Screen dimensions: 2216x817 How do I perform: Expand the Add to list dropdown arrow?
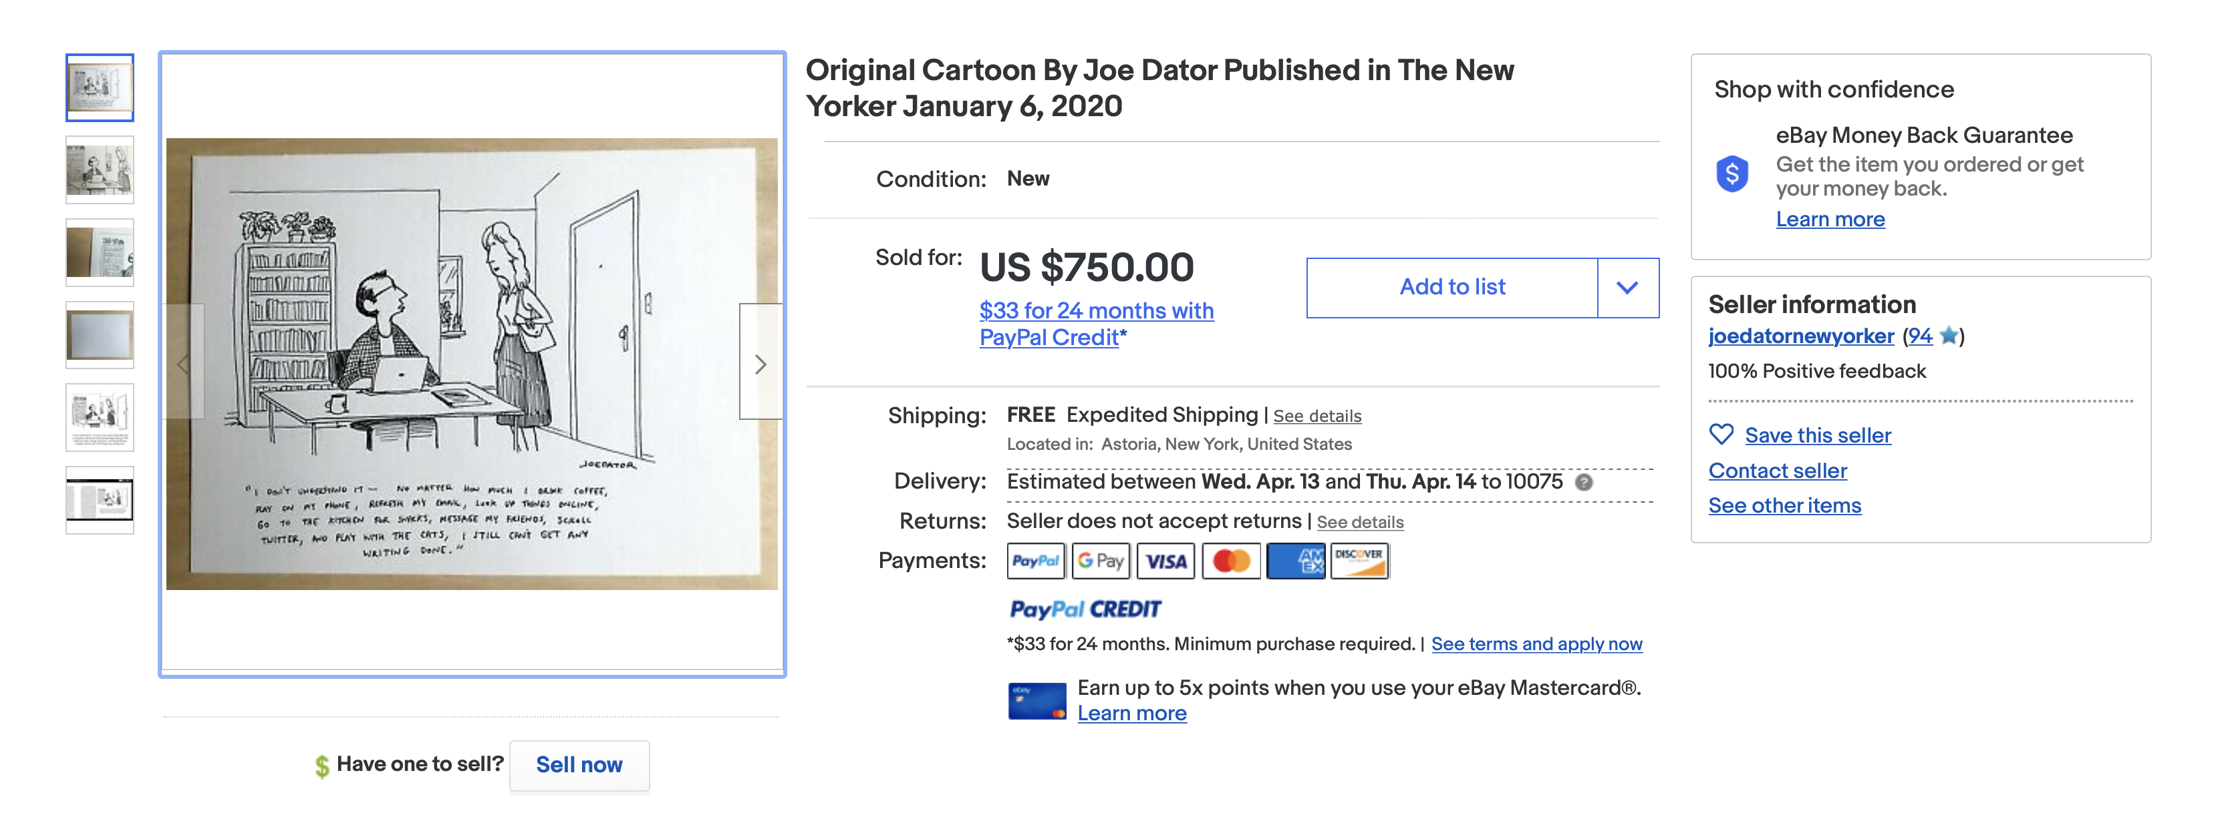(1627, 288)
